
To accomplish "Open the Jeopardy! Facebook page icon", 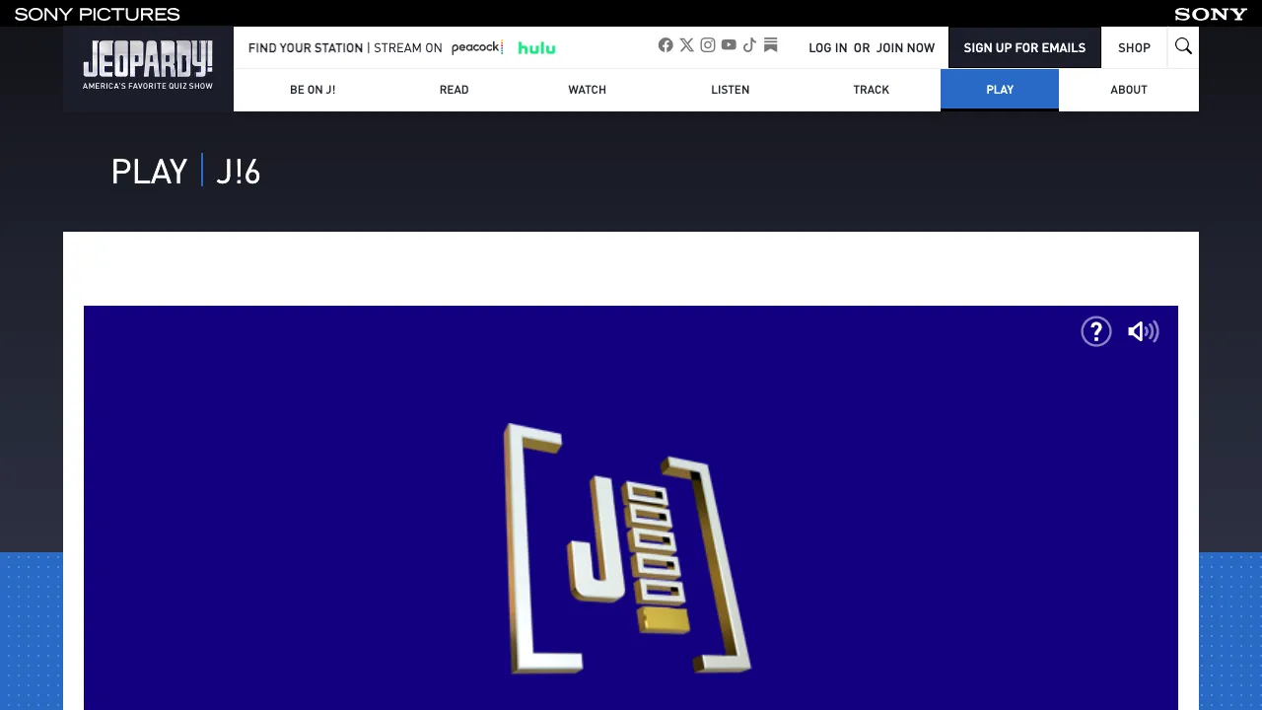I will 666,45.
